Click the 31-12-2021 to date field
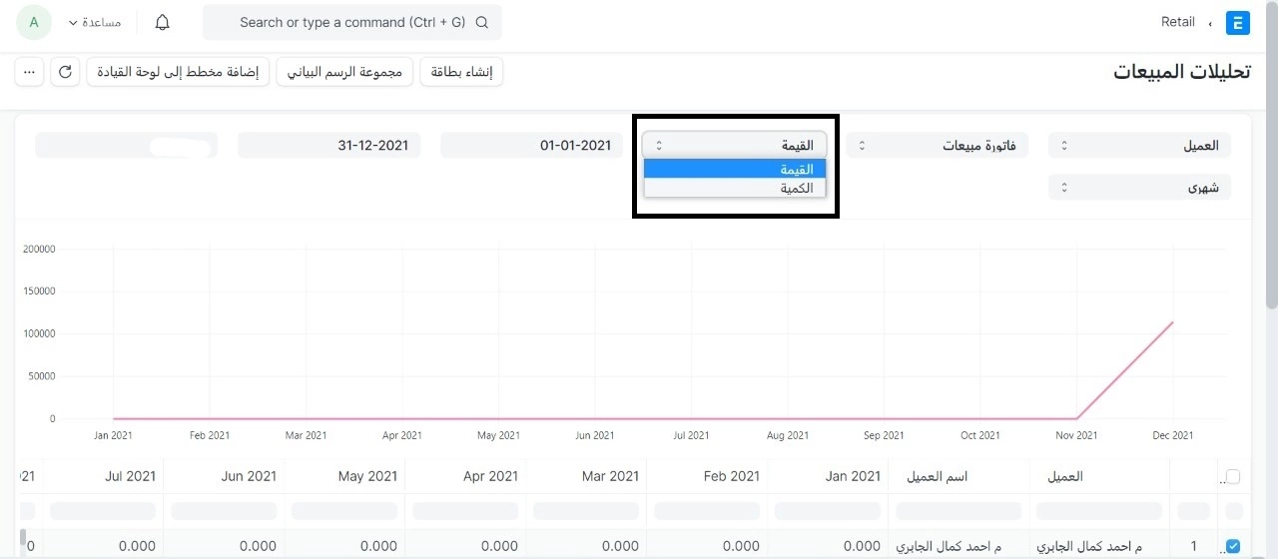This screenshot has height=559, width=1278. tap(329, 145)
